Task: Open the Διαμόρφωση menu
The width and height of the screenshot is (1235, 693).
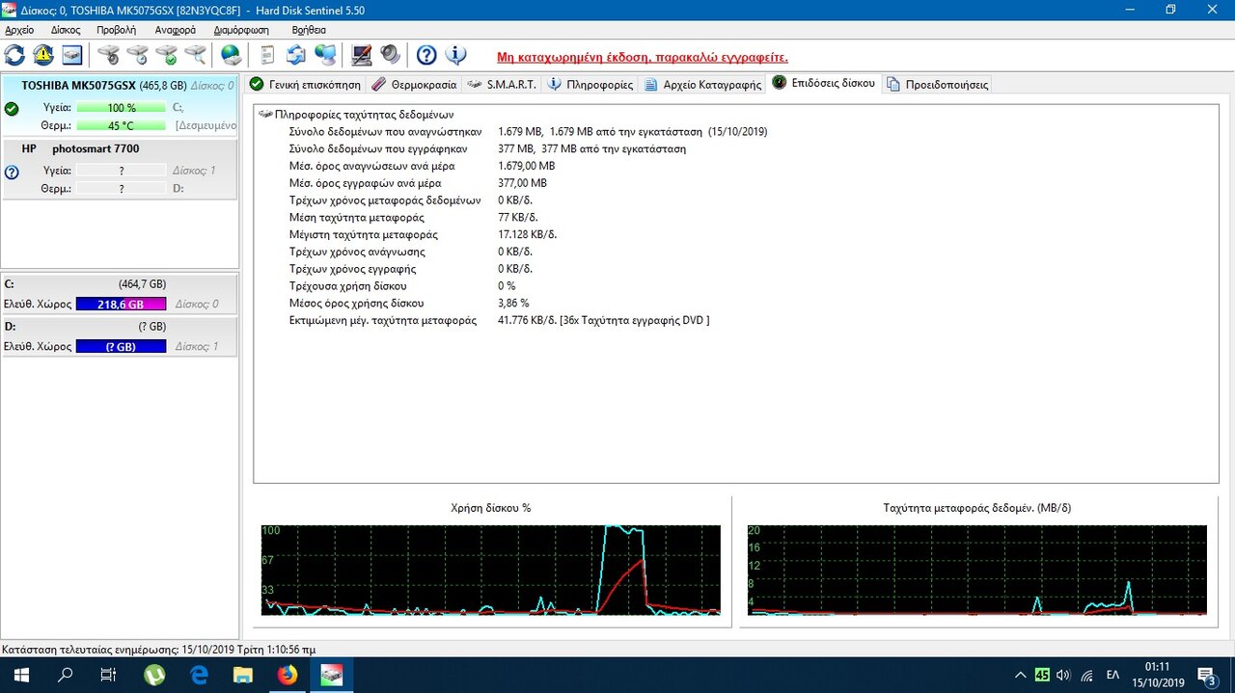Action: pyautogui.click(x=241, y=30)
